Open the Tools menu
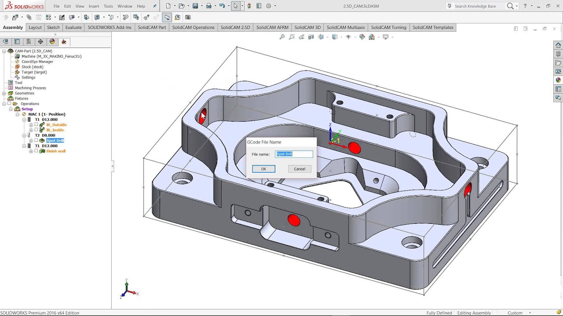The image size is (563, 316). tap(108, 6)
